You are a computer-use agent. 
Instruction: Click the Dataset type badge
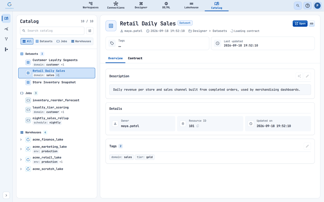click(185, 23)
